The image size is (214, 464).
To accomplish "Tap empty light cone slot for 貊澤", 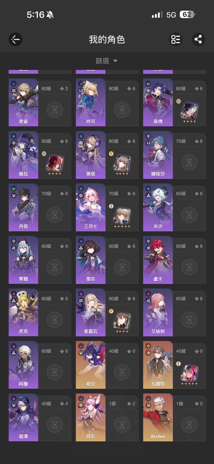I will (x=55, y=425).
